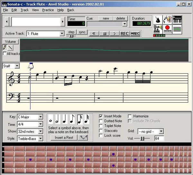Click the tempo slider under step

pos(71,36)
